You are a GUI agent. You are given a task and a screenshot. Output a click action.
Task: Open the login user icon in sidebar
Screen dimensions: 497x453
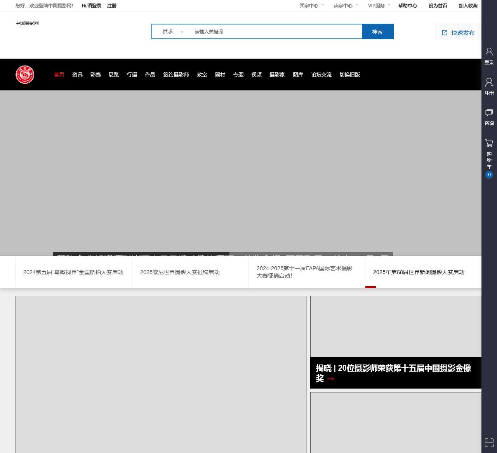pos(489,51)
